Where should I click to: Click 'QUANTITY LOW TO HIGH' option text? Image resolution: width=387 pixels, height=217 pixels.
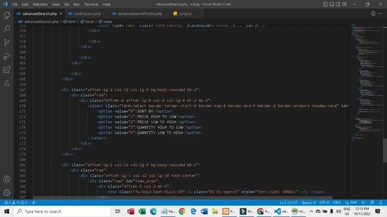tap(160, 133)
